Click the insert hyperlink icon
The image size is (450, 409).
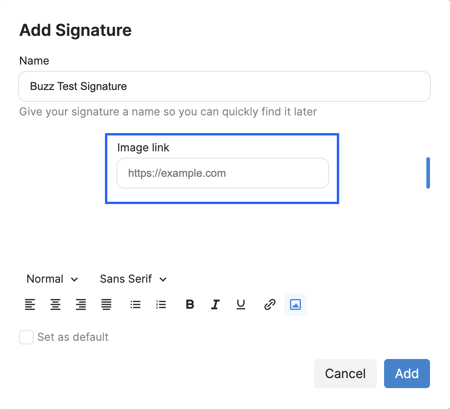click(270, 304)
